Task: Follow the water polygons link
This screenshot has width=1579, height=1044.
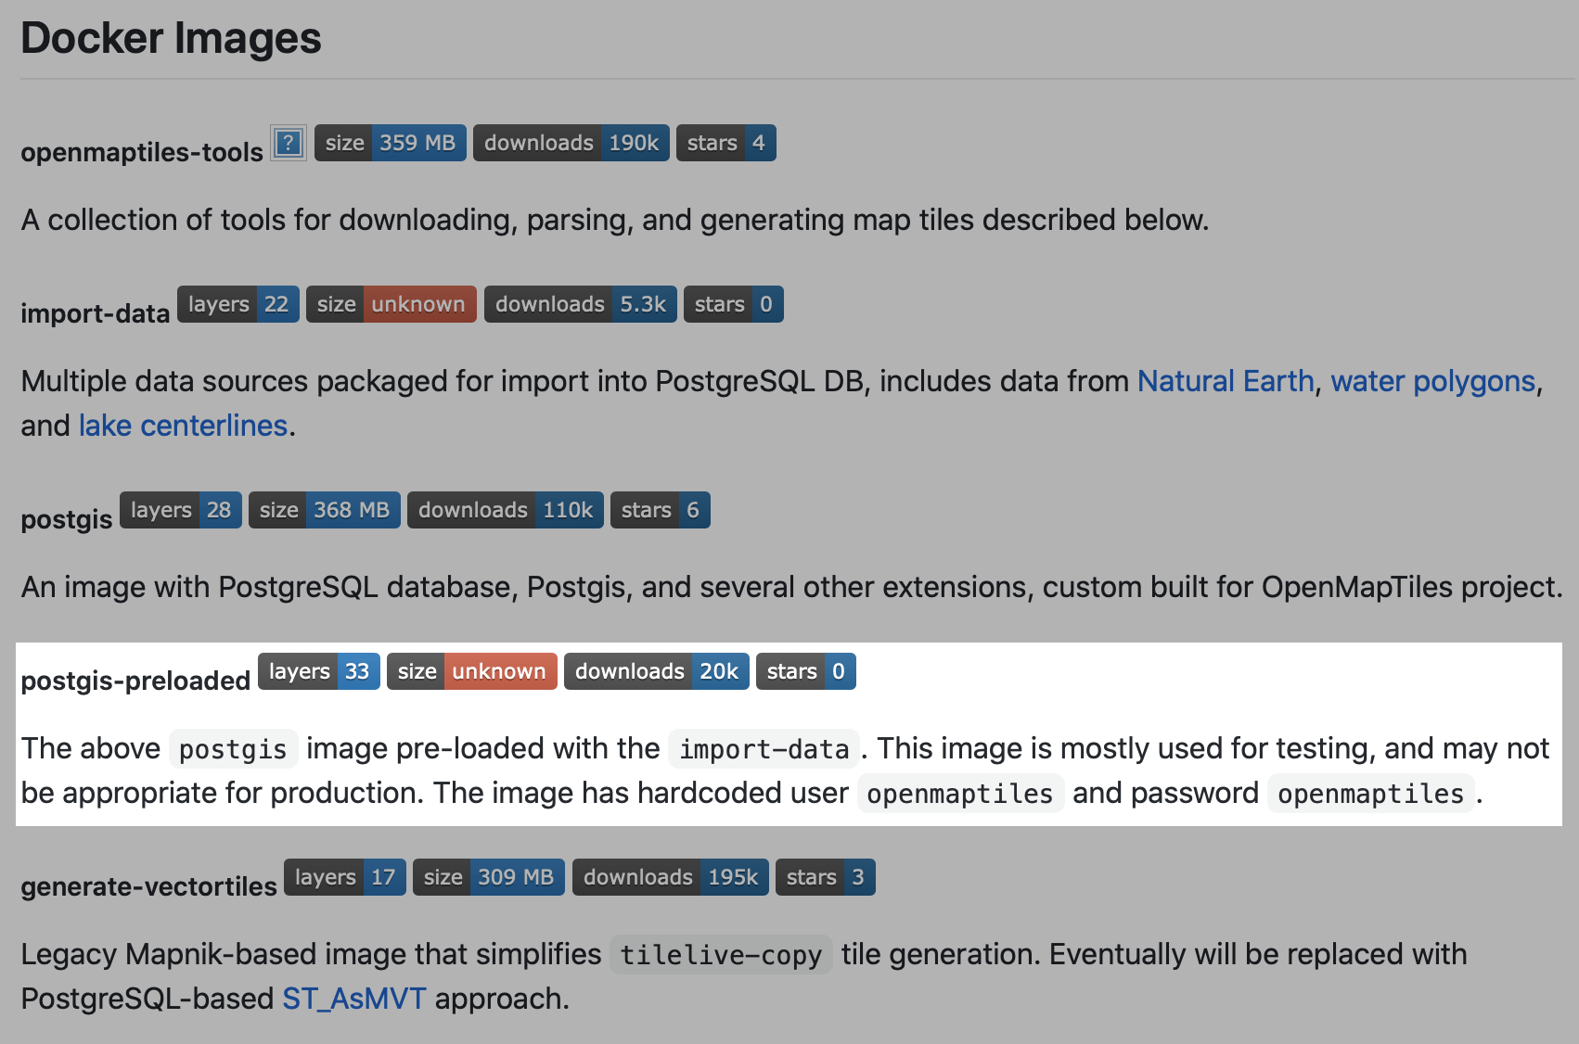Action: (x=1433, y=381)
